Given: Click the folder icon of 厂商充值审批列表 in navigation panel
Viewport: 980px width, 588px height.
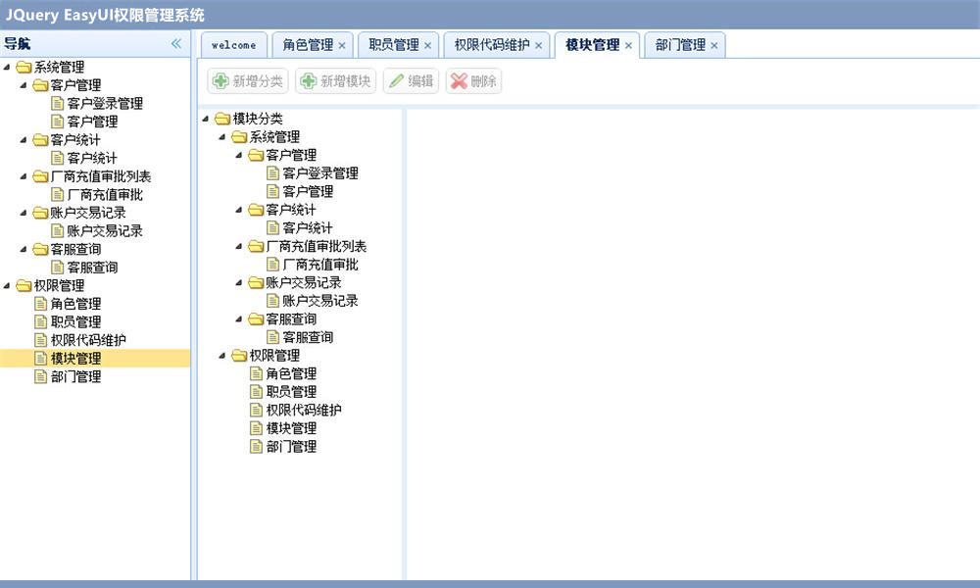Looking at the screenshot, I should [x=40, y=176].
